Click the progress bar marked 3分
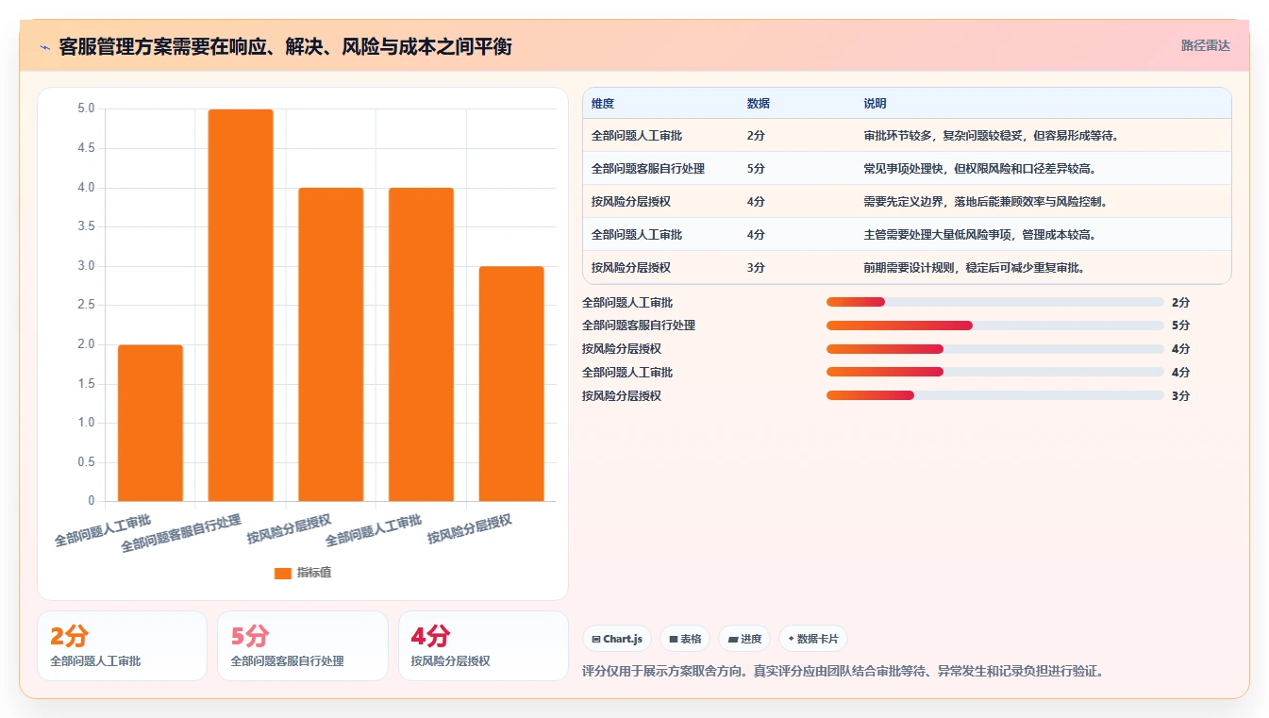 point(995,395)
